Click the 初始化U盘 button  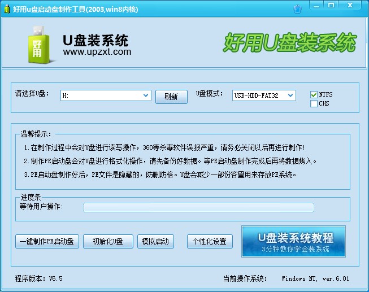(107, 241)
